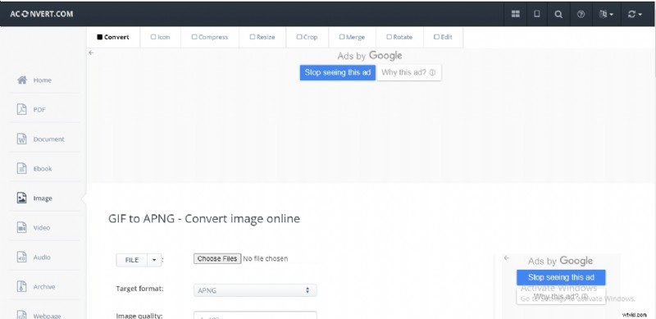Switch to the Compress tab
Image resolution: width=656 pixels, height=319 pixels.
[210, 37]
